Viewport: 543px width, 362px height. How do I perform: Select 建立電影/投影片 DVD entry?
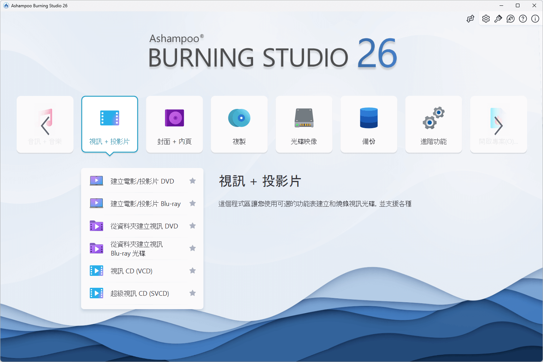pyautogui.click(x=142, y=181)
